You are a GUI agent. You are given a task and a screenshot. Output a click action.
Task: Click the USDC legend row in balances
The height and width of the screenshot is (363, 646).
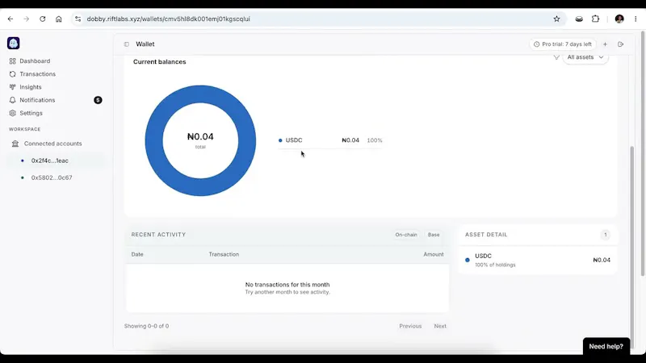point(330,140)
